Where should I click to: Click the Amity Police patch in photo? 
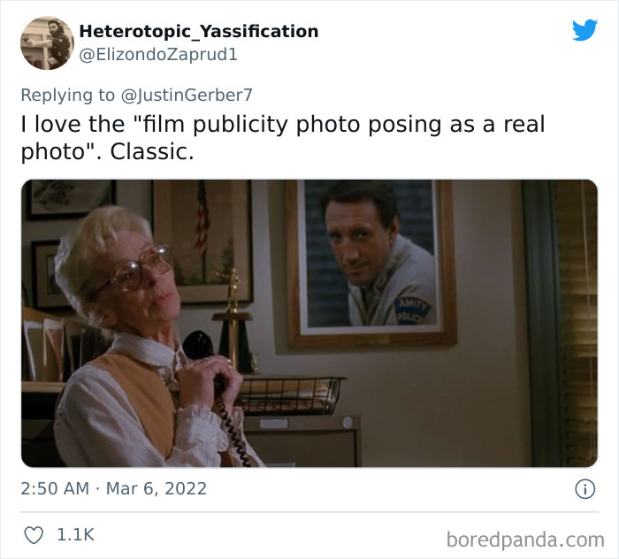pyautogui.click(x=412, y=311)
